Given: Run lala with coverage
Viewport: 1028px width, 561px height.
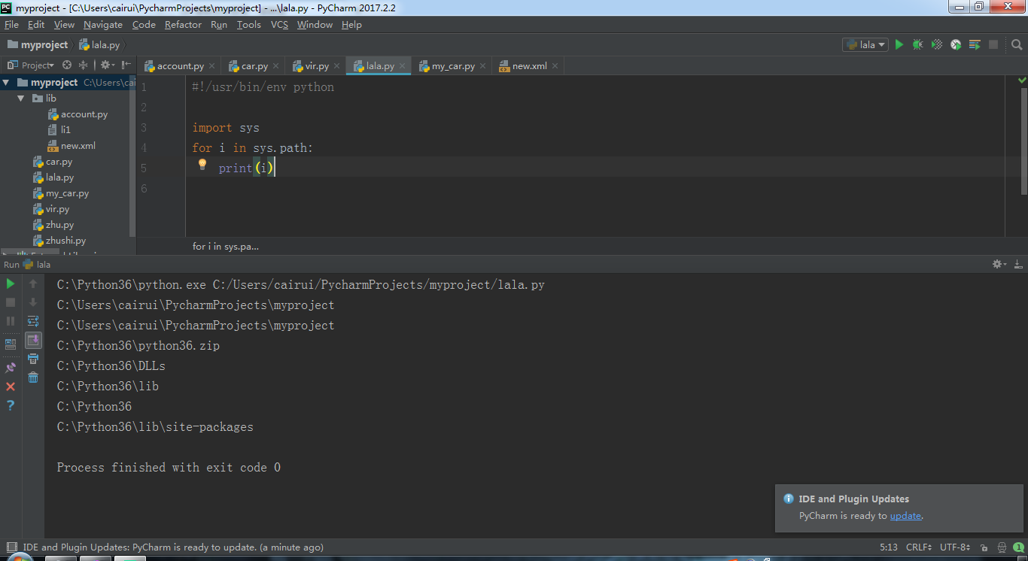Looking at the screenshot, I should tap(937, 45).
